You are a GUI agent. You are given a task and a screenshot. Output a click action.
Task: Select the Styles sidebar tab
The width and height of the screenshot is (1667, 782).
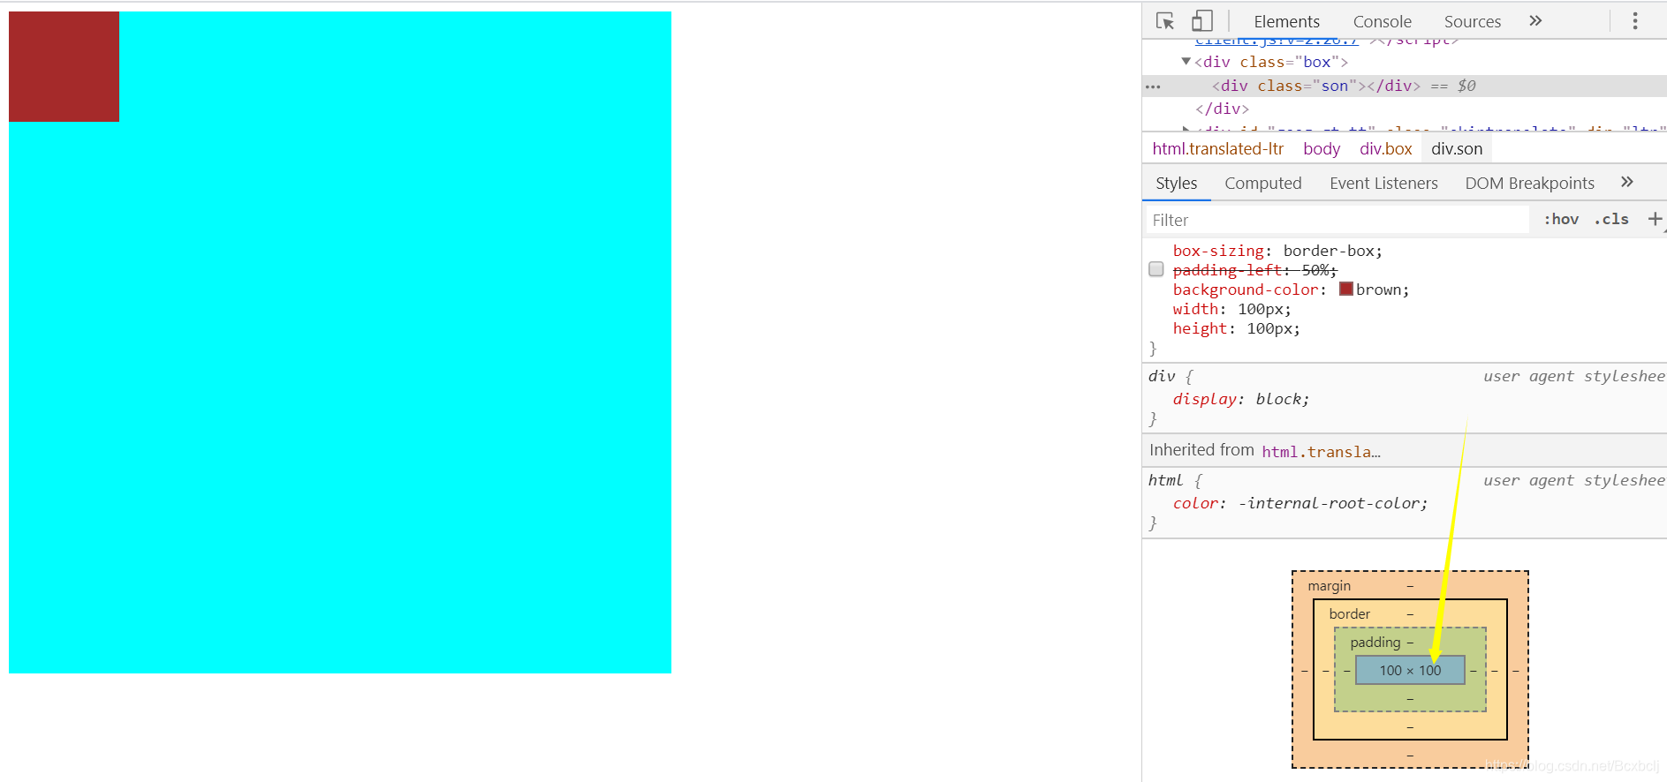pos(1177,184)
